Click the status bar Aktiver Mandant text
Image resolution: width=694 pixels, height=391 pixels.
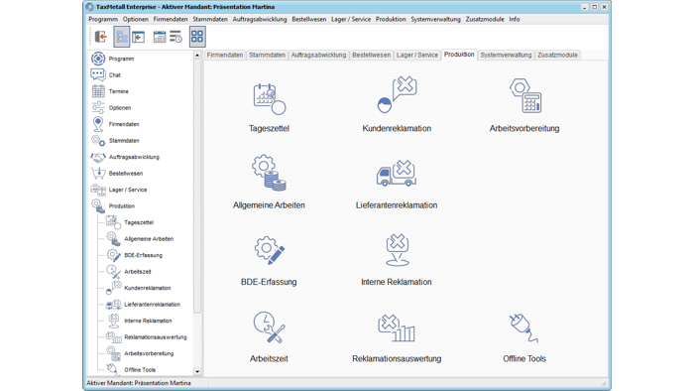point(139,383)
